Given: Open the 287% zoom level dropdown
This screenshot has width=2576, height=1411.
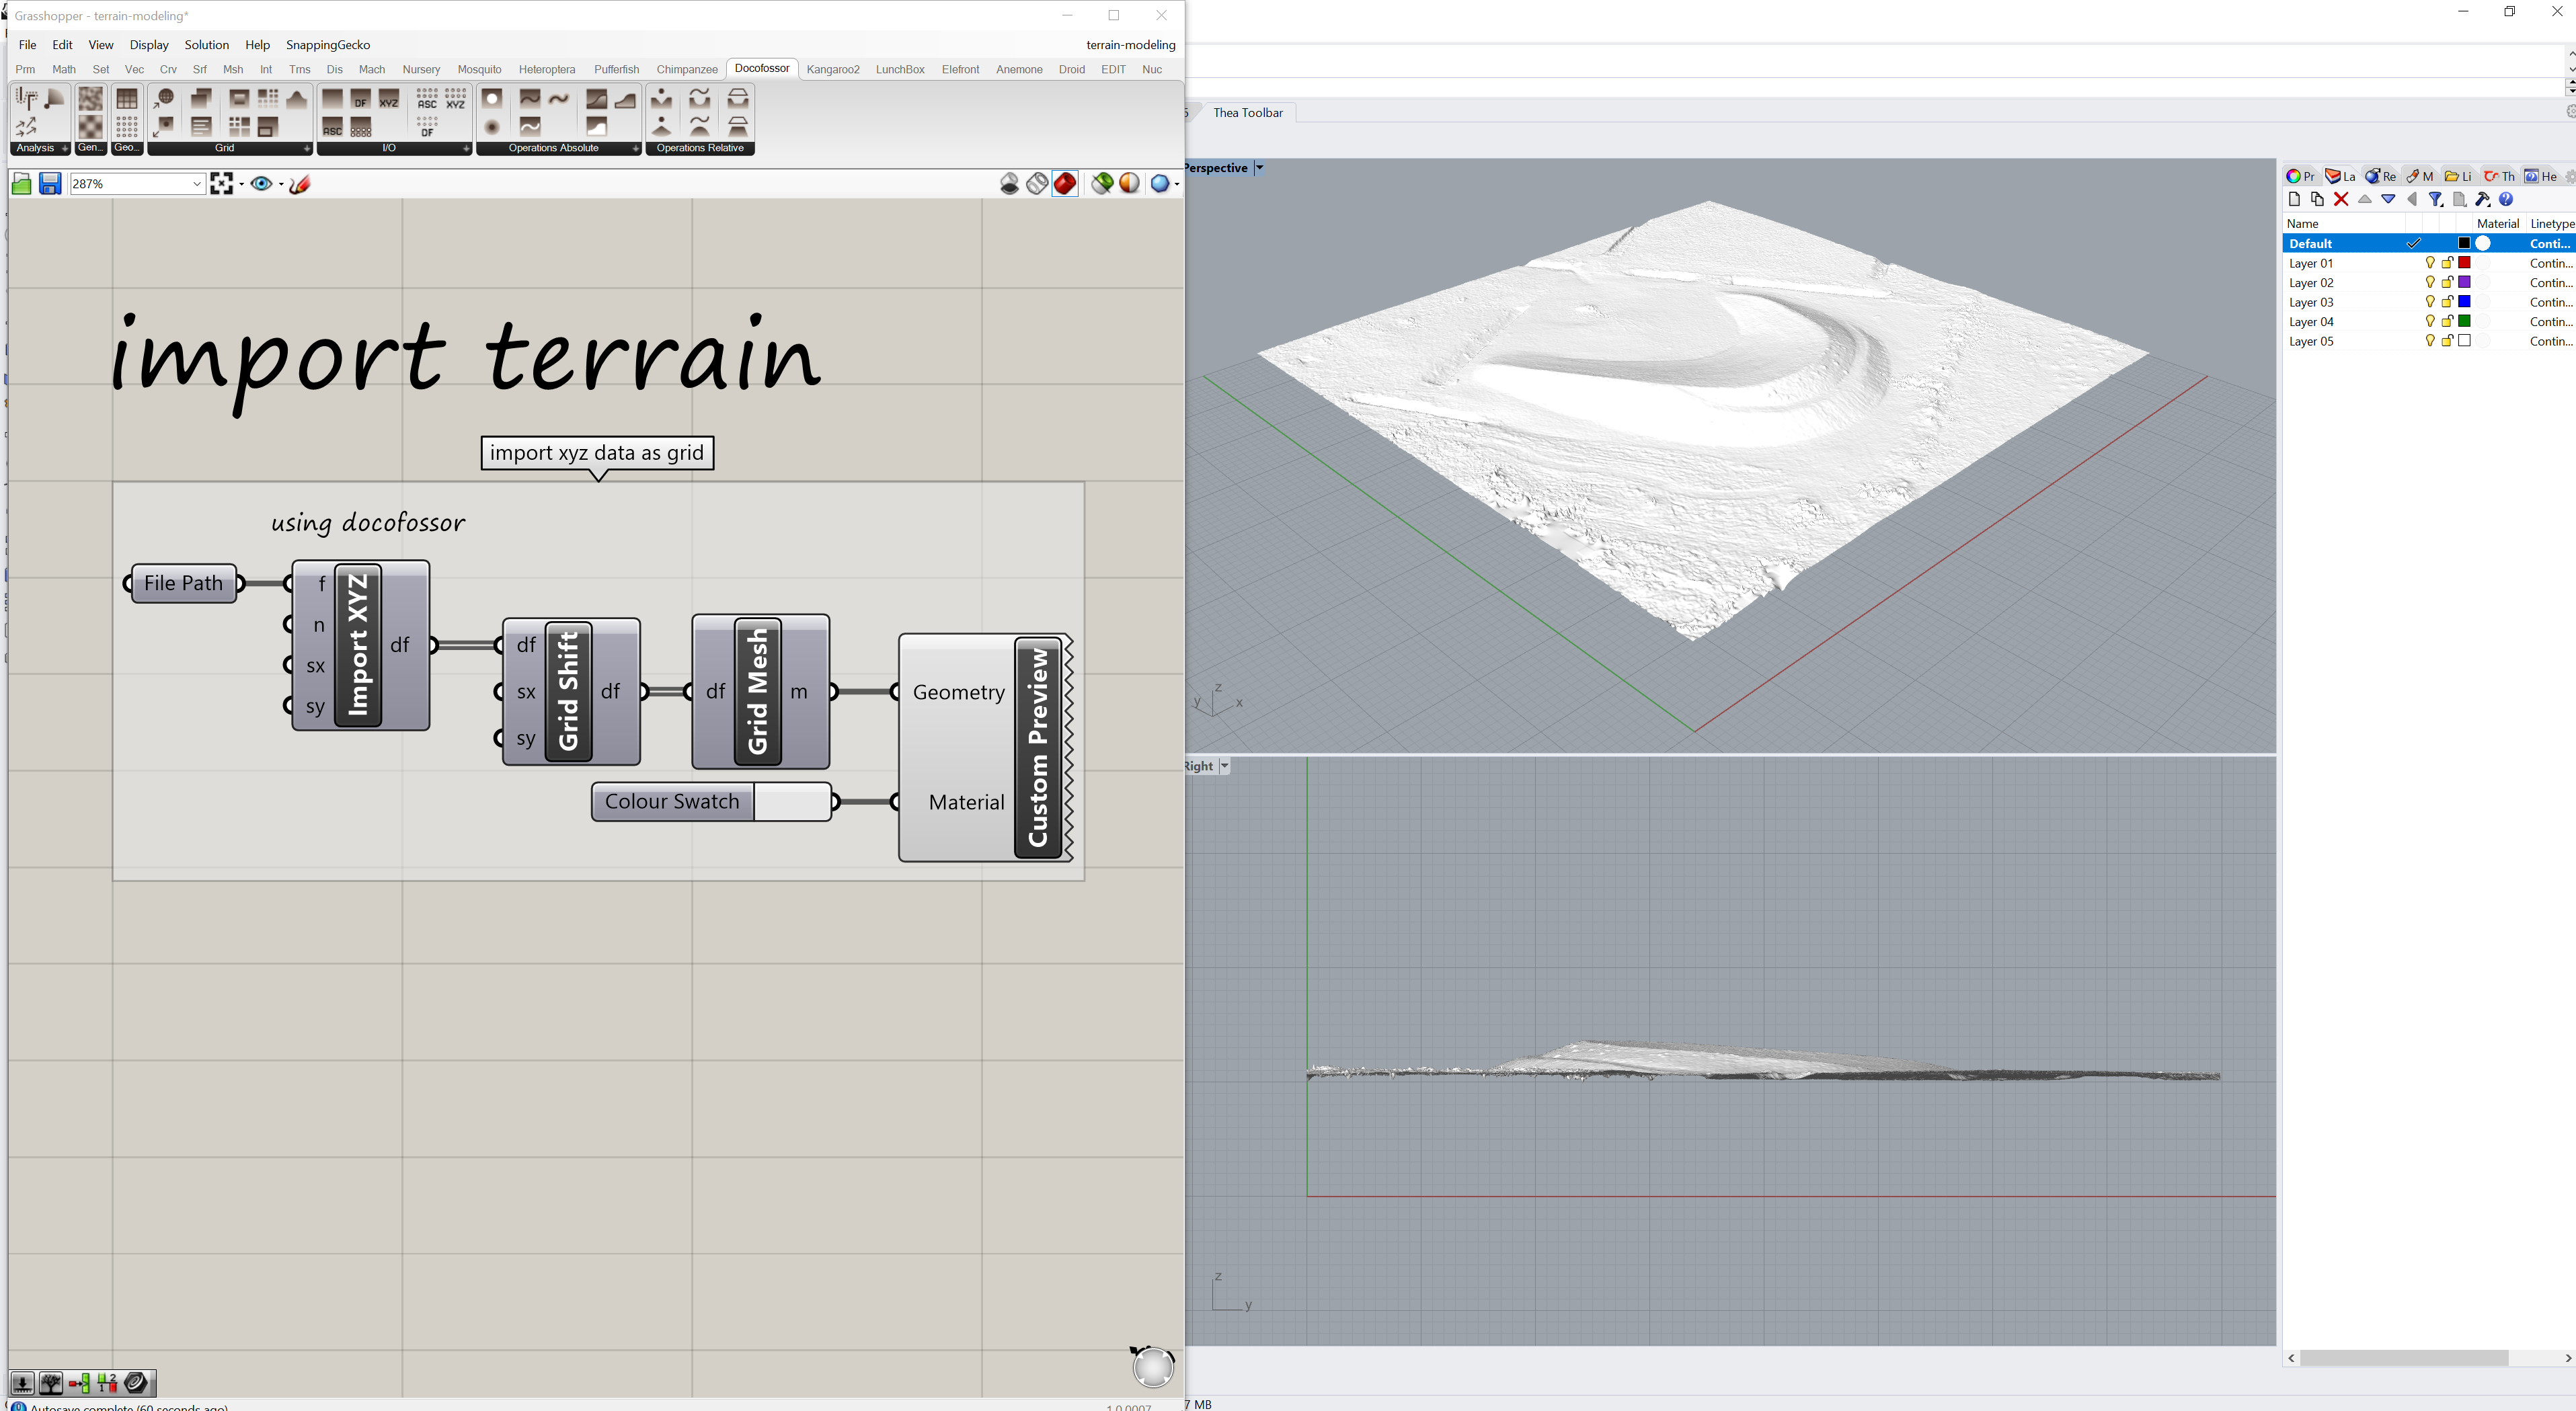Looking at the screenshot, I should coord(196,184).
